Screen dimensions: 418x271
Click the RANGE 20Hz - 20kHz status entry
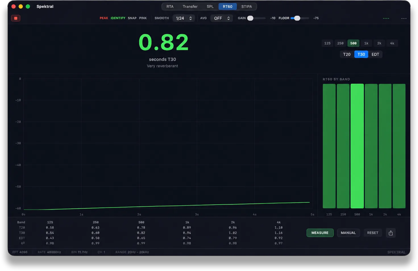[x=132, y=252]
